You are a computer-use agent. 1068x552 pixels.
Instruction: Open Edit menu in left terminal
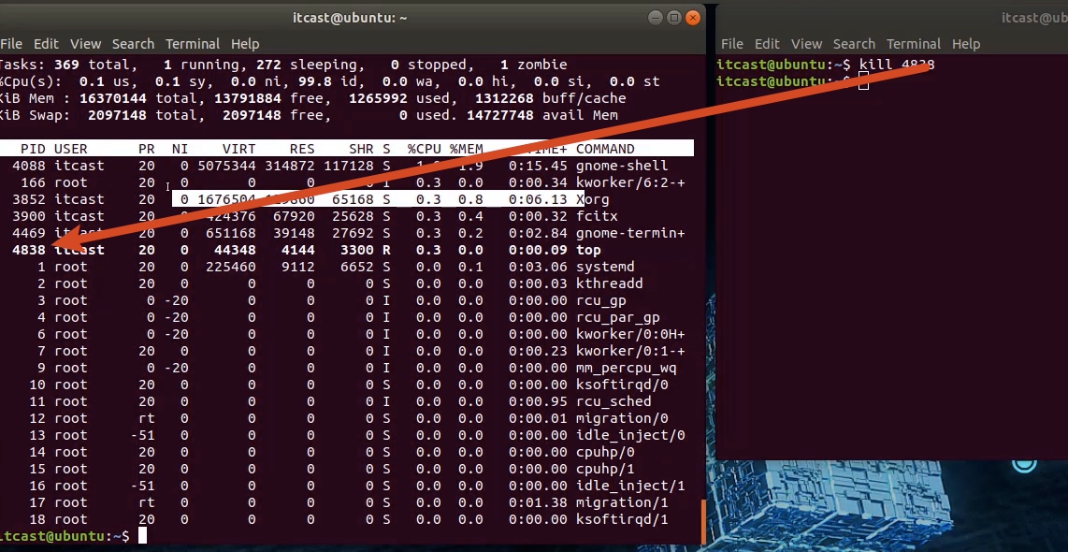pos(46,44)
